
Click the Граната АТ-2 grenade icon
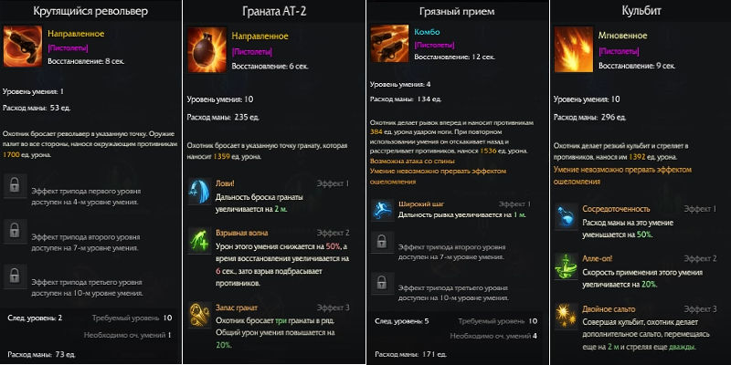207,50
